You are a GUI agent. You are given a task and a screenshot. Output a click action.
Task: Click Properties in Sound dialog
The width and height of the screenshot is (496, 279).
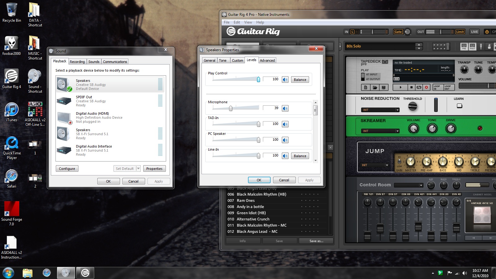pos(154,169)
